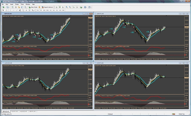Switch to candlestick chart display
Screen dimensions: 191x116
(60, 7)
